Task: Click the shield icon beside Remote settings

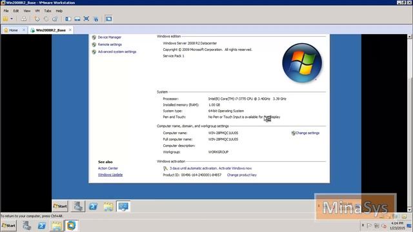Action: click(94, 44)
